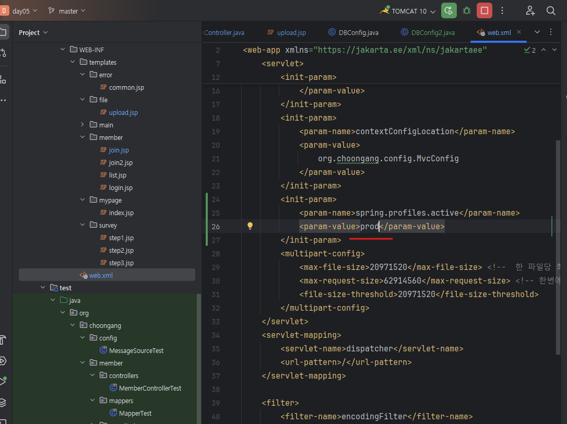
Task: Click the editor vertical scrollbar
Action: [558, 247]
